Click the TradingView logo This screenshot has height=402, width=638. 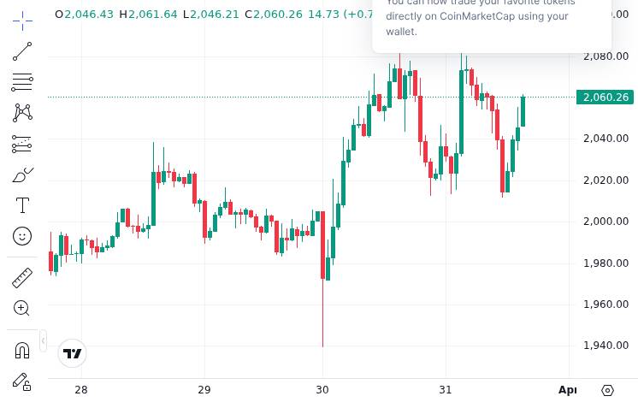pyautogui.click(x=73, y=353)
